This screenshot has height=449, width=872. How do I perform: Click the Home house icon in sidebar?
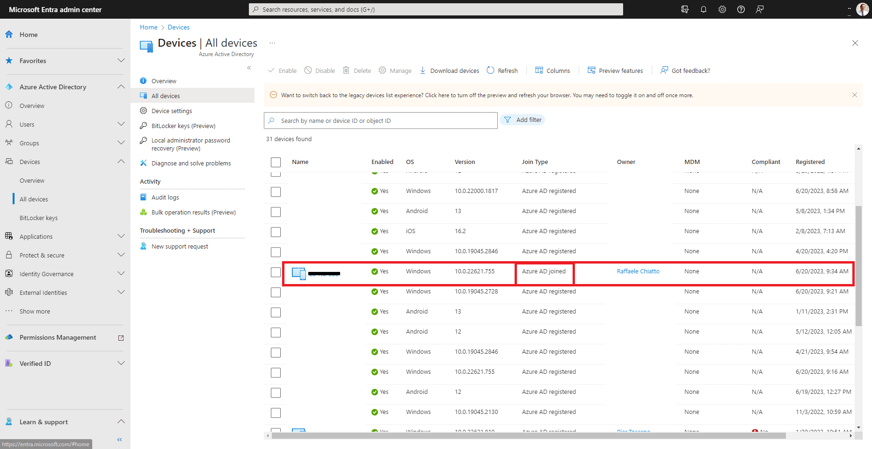pos(9,34)
